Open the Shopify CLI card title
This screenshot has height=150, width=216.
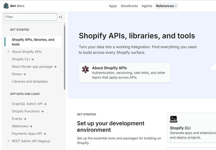pyautogui.click(x=180, y=128)
